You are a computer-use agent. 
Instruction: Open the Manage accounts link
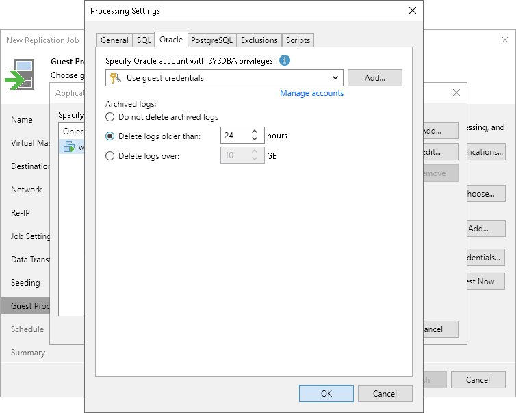tap(311, 93)
